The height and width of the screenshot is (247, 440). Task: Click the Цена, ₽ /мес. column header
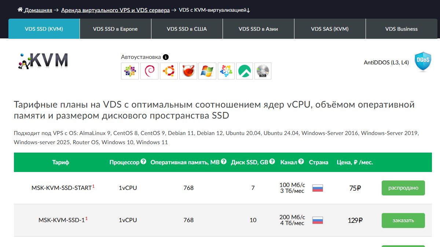point(355,162)
